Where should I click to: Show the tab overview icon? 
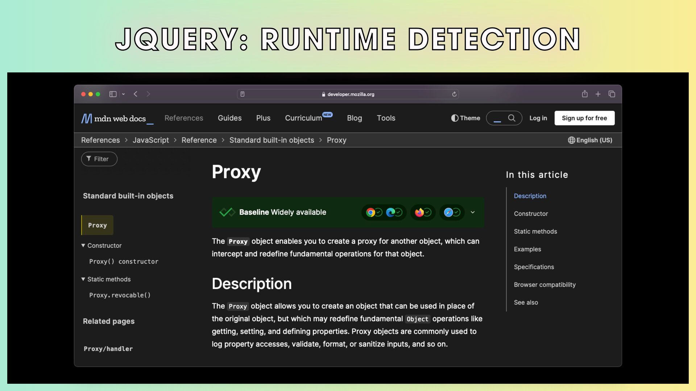pos(612,94)
